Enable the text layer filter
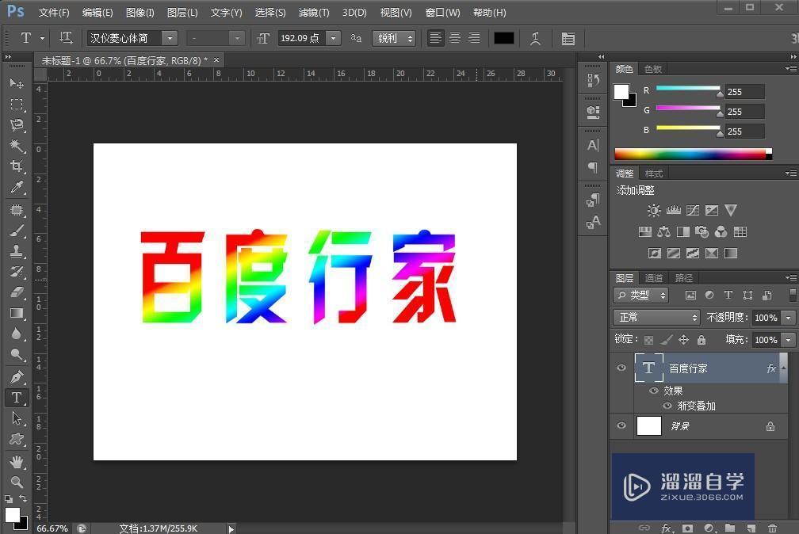The height and width of the screenshot is (534, 799). pyautogui.click(x=728, y=295)
